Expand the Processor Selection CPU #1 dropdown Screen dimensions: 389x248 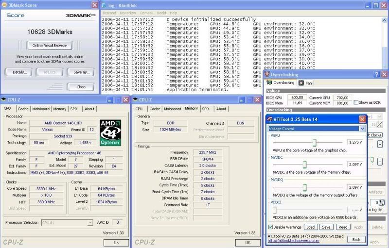coord(90,222)
